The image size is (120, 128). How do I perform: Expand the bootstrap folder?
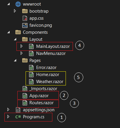click(15, 11)
